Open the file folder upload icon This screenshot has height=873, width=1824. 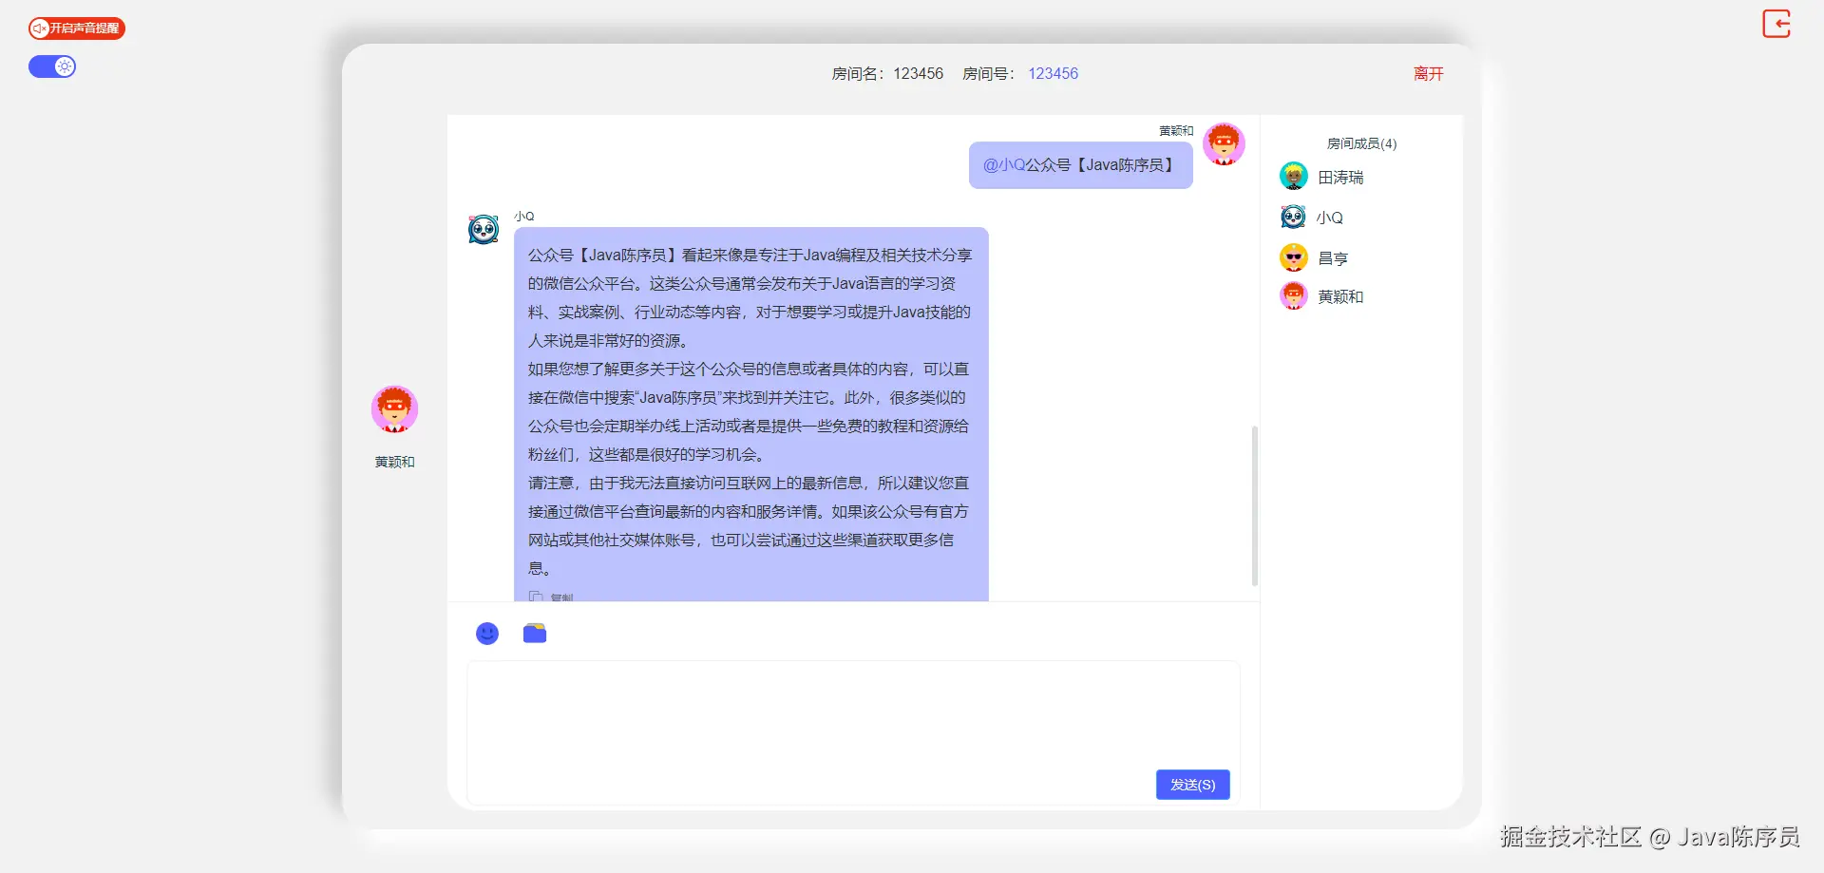point(535,634)
